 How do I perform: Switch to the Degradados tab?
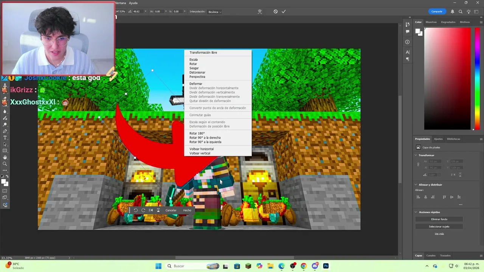click(448, 22)
